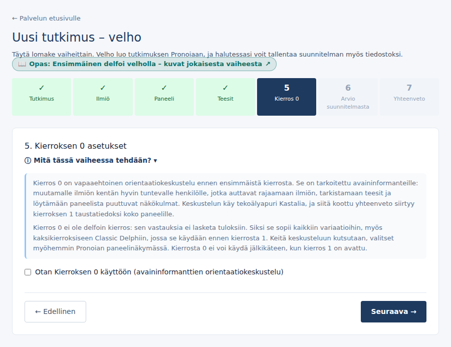Collapse the Mitä tässä vaiheessa tehdään? section
This screenshot has height=347, width=451.
(x=91, y=160)
